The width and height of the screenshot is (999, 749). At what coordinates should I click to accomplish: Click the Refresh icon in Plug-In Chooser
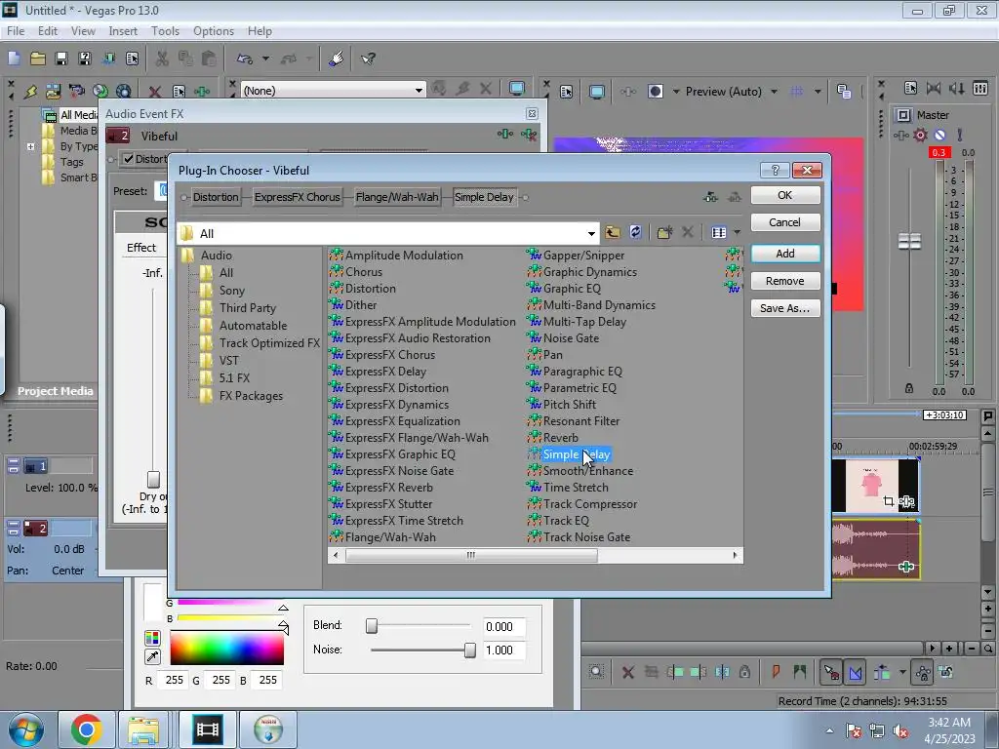coord(635,232)
